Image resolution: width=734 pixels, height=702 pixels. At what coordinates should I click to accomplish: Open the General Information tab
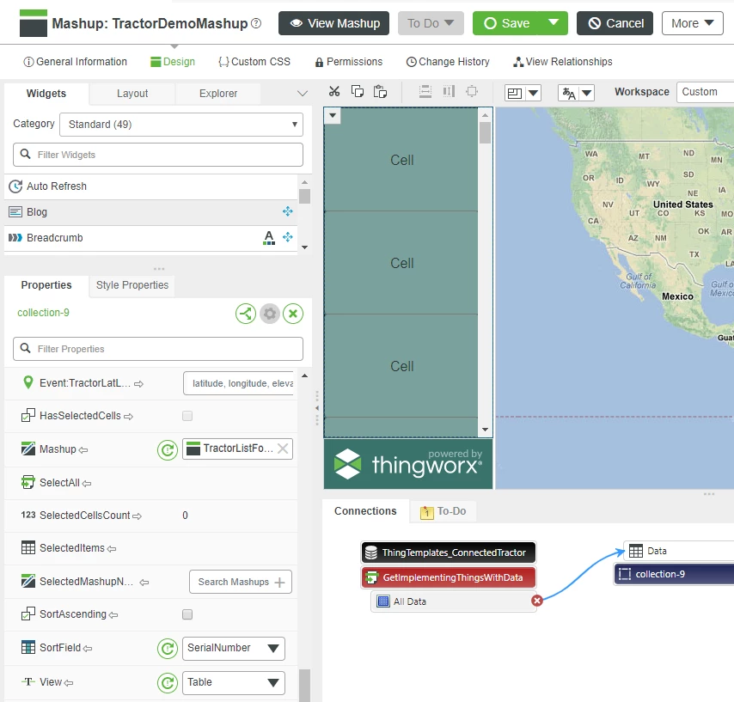point(75,62)
